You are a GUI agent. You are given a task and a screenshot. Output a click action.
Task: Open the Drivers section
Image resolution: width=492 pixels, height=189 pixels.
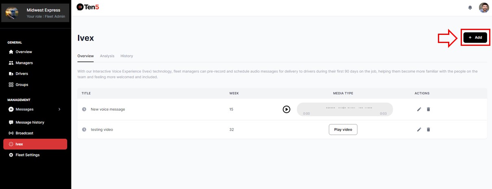pyautogui.click(x=22, y=74)
